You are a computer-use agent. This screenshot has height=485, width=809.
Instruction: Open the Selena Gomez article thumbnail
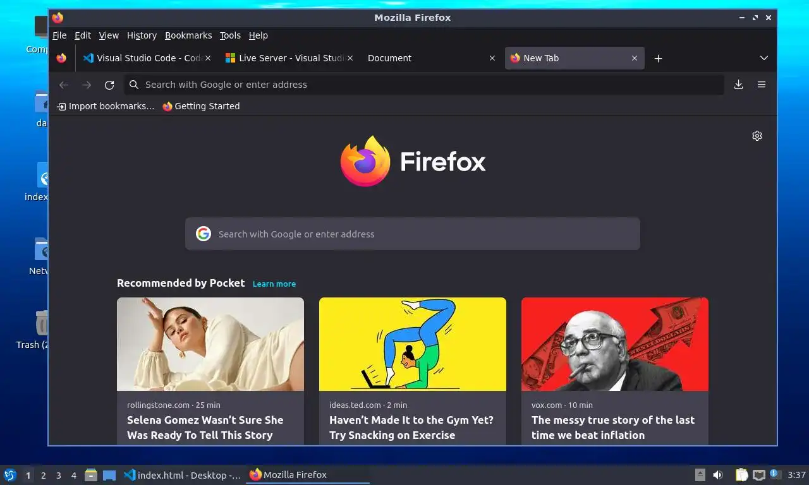click(210, 344)
